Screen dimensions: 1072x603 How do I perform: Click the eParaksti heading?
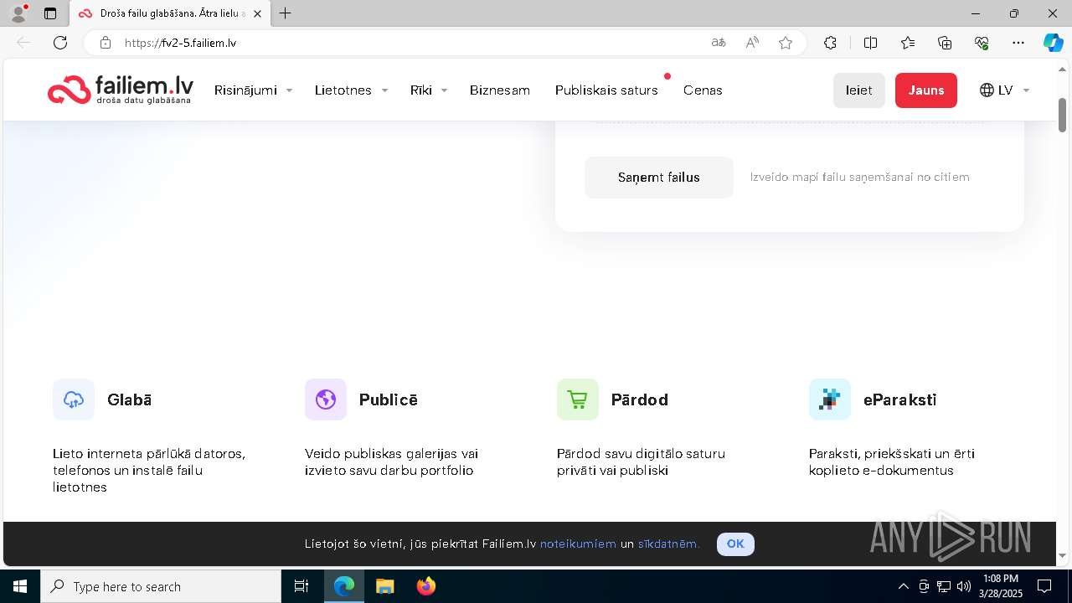coord(900,399)
